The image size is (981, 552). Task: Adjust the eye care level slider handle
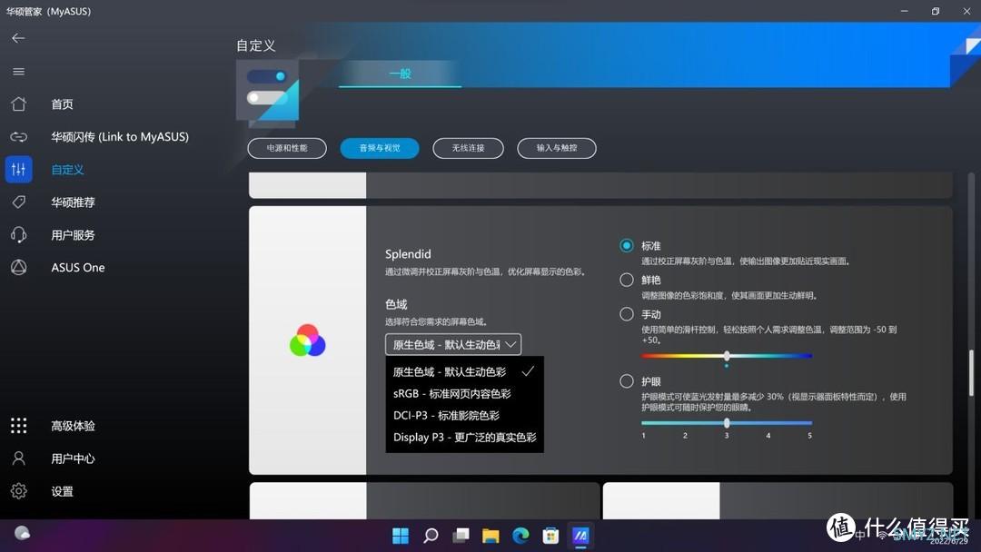[x=727, y=423]
